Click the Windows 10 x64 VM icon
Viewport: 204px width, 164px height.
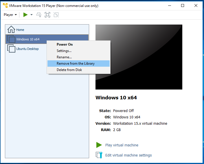11,39
